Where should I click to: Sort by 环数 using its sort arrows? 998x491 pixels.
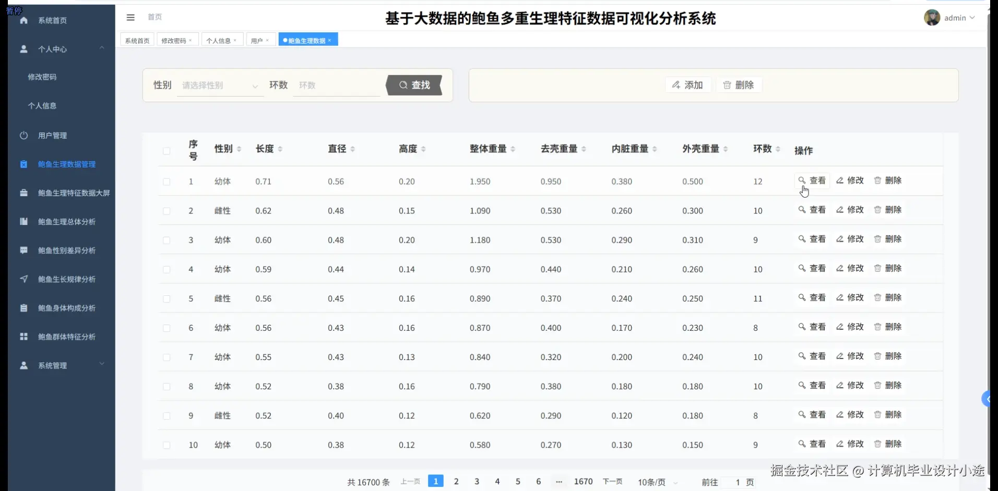[778, 149]
